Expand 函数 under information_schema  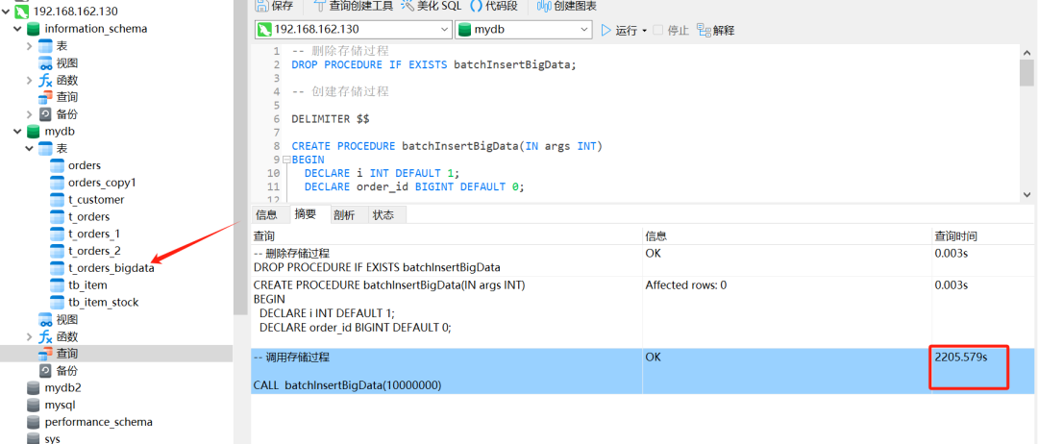pyautogui.click(x=29, y=80)
